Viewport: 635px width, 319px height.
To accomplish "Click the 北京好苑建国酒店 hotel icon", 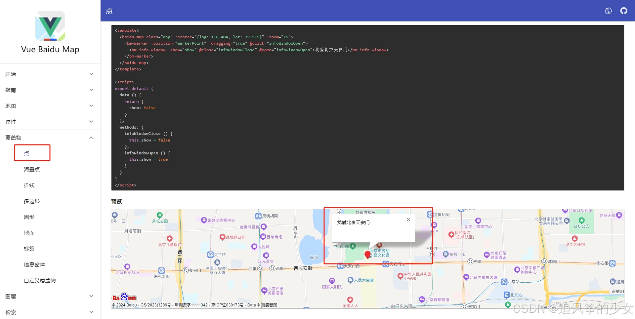I will coord(487,255).
